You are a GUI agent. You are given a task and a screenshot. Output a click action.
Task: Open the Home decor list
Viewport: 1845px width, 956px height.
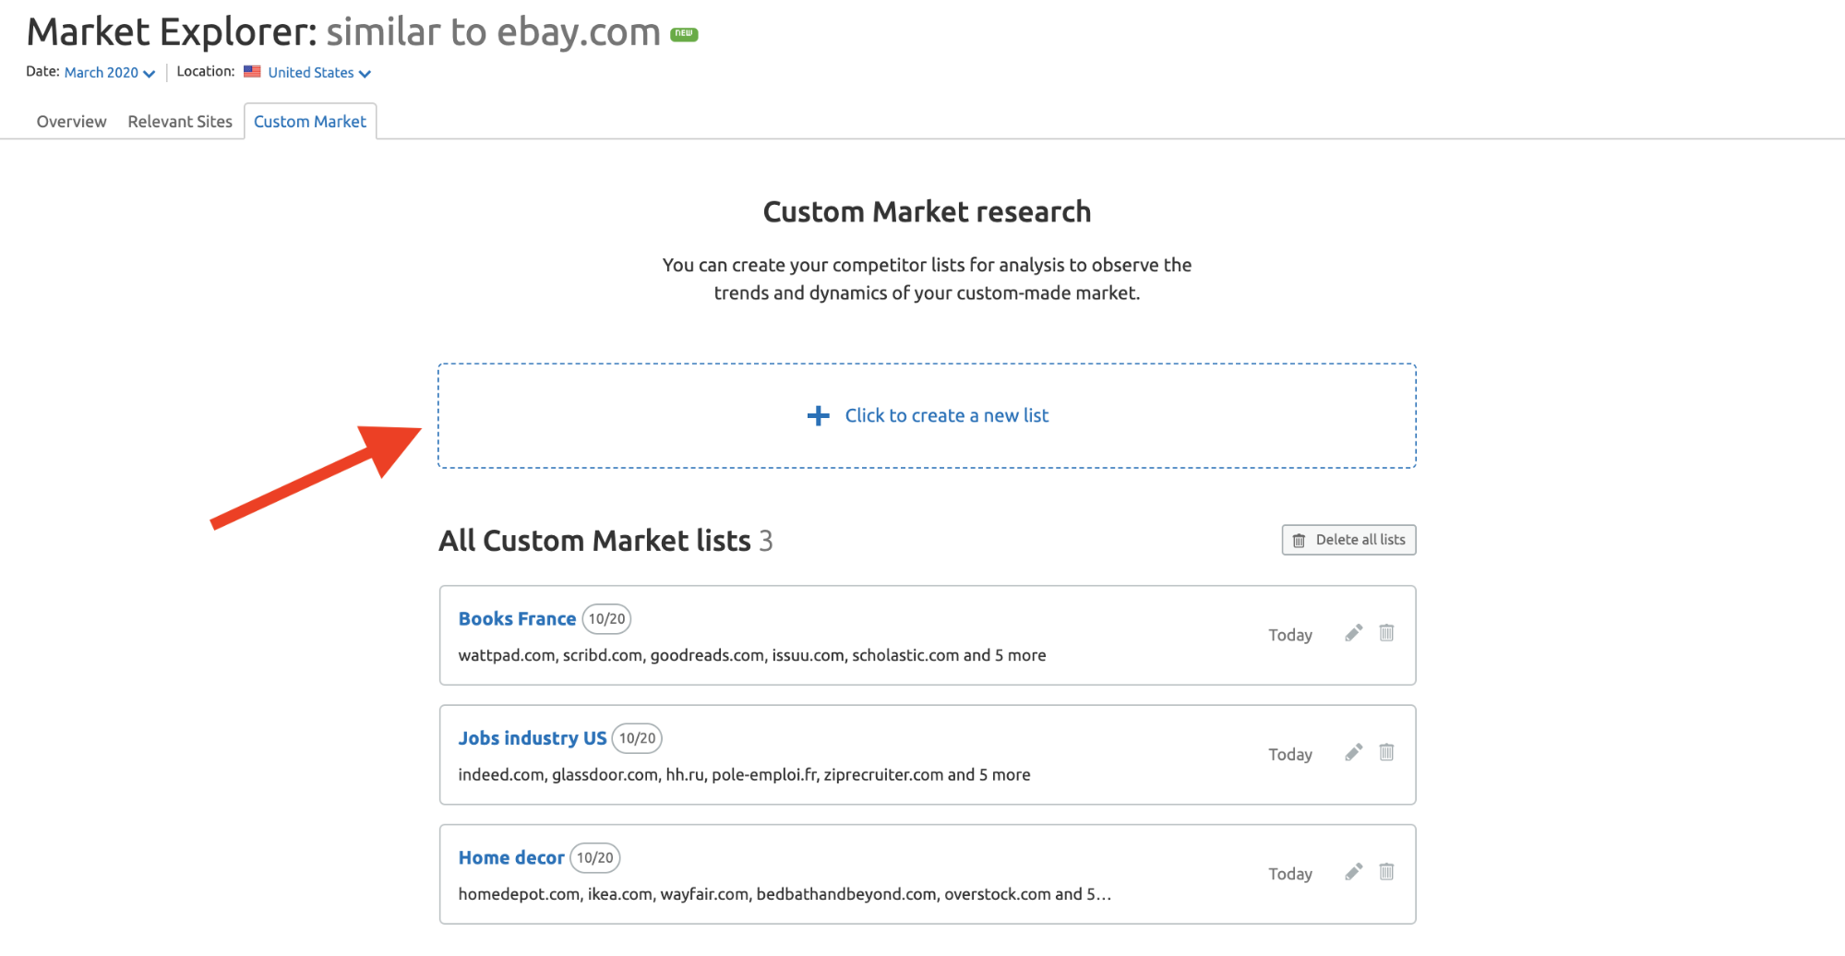pyautogui.click(x=511, y=858)
